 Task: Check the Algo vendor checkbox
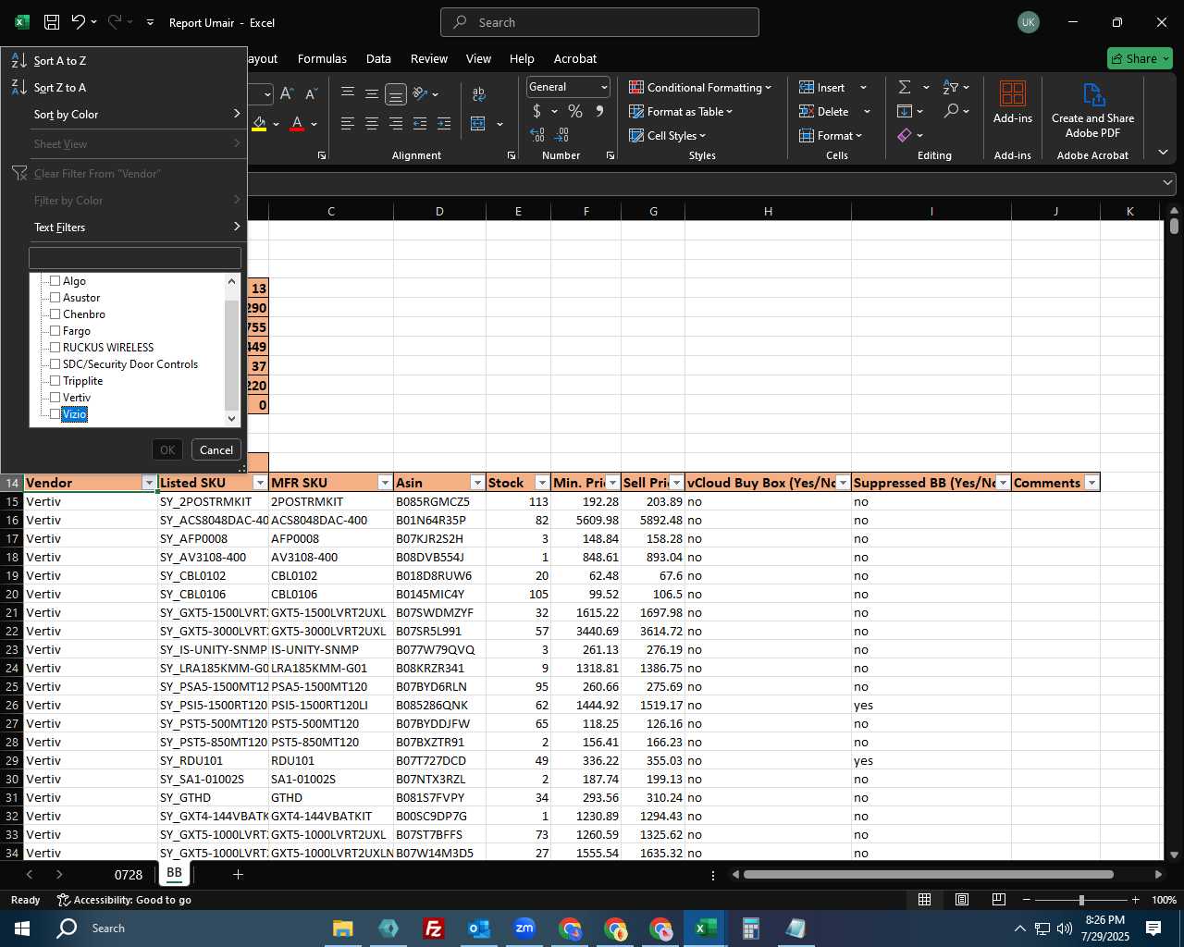tap(55, 280)
